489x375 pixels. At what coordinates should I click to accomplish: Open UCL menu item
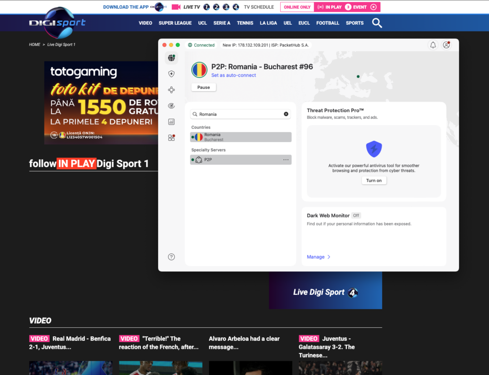pos(202,23)
